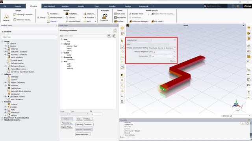Select interior--fluid zone in list
The width and height of the screenshot is (252, 141).
pos(72,46)
